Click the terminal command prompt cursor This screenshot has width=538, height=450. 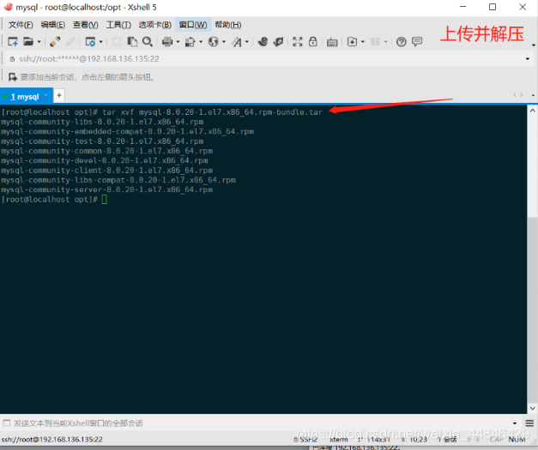coord(105,200)
